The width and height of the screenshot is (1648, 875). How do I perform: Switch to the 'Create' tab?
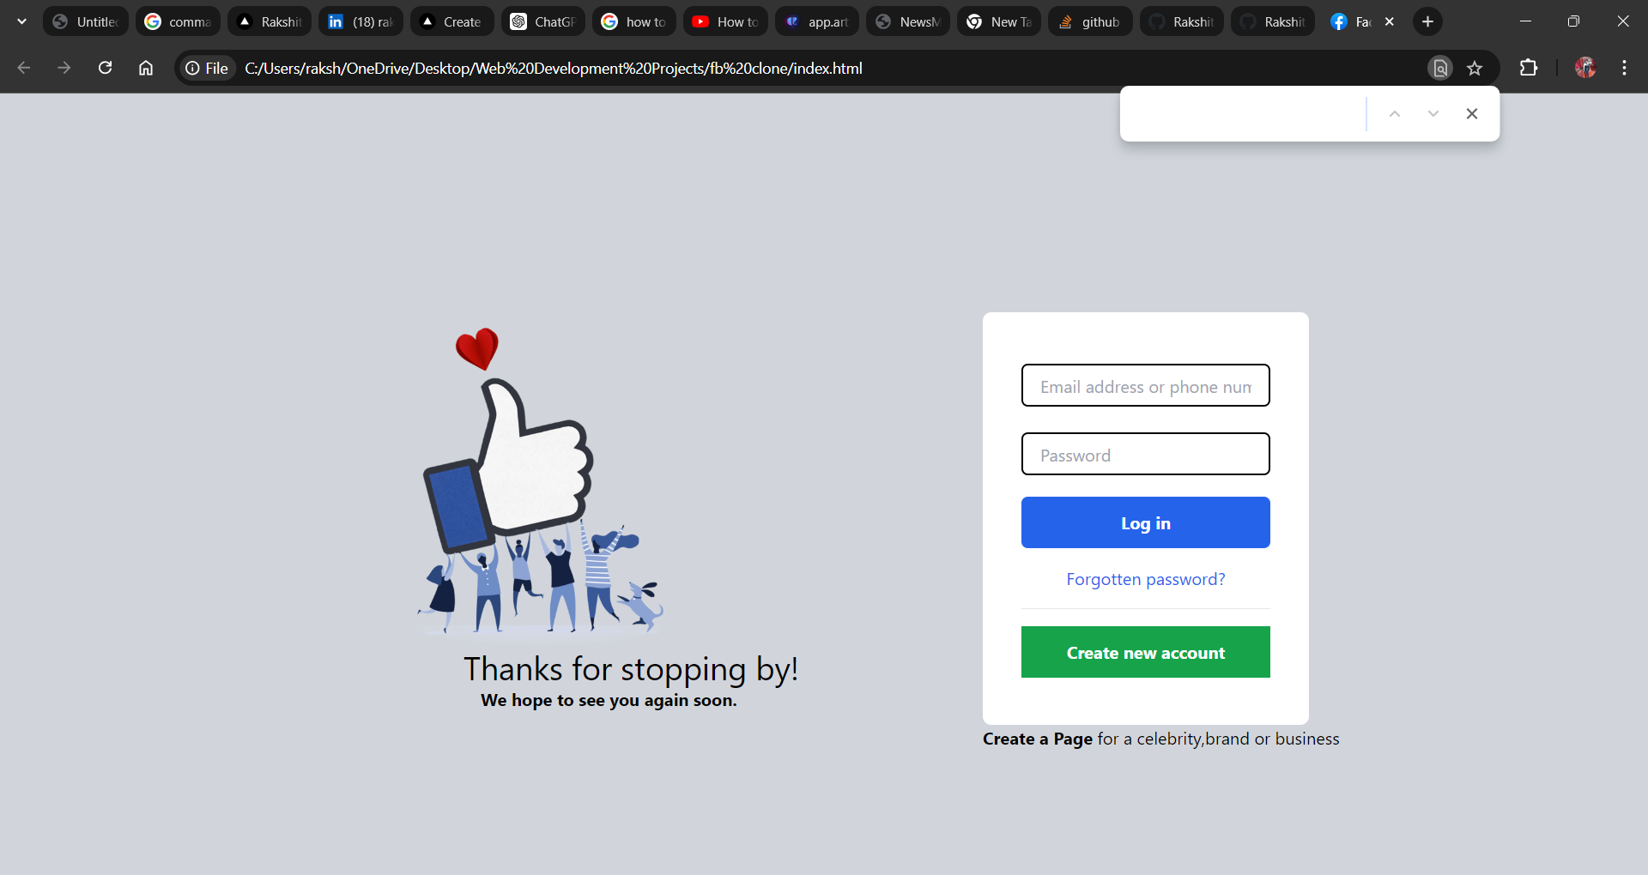(452, 21)
